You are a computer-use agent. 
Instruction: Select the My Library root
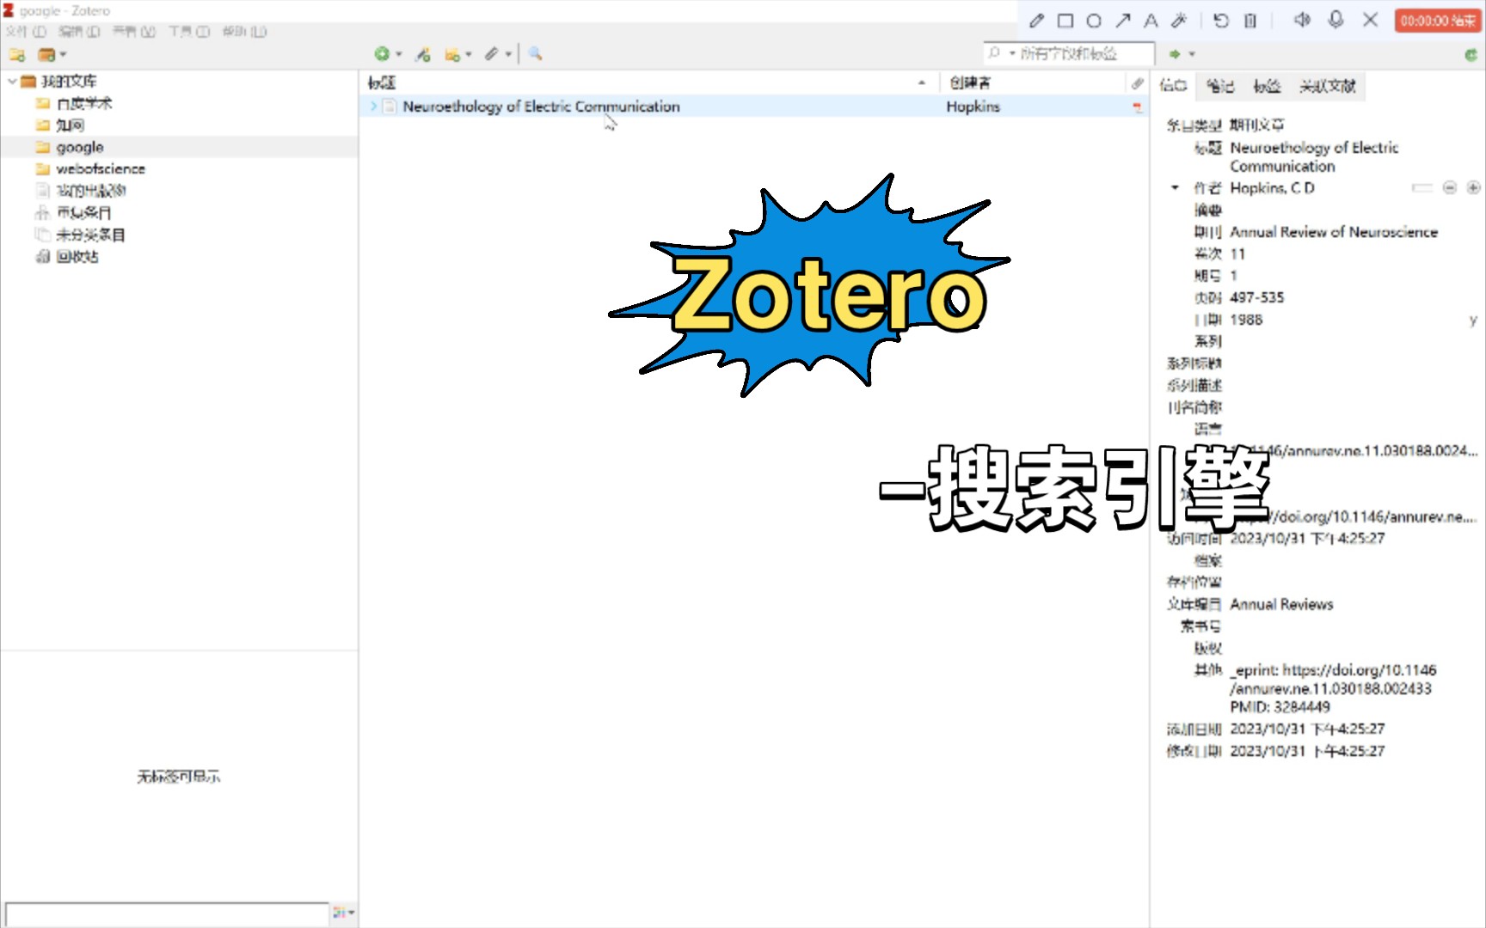point(69,82)
